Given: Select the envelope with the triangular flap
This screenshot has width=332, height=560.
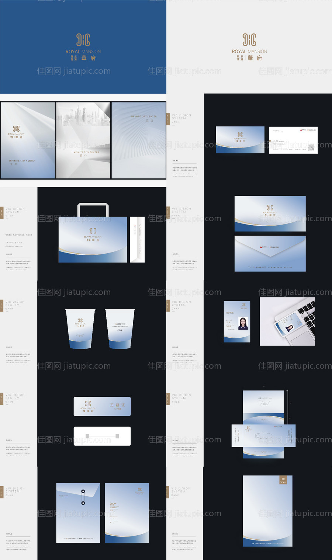Looking at the screenshot, I should pos(270,254).
